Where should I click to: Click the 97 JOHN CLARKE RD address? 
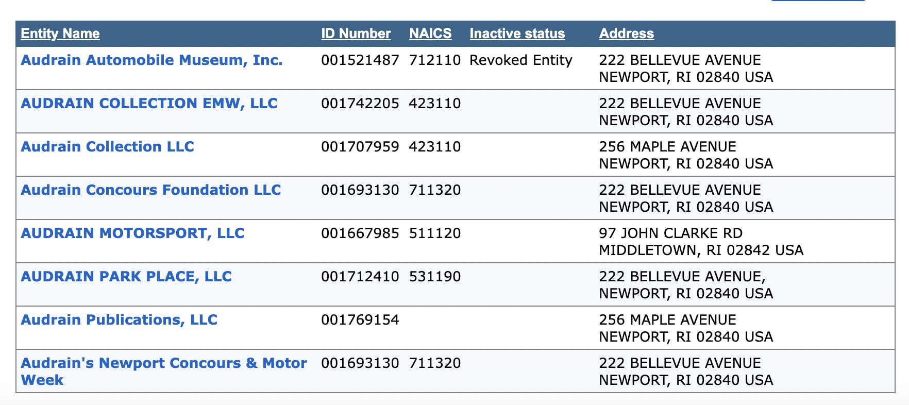(670, 233)
